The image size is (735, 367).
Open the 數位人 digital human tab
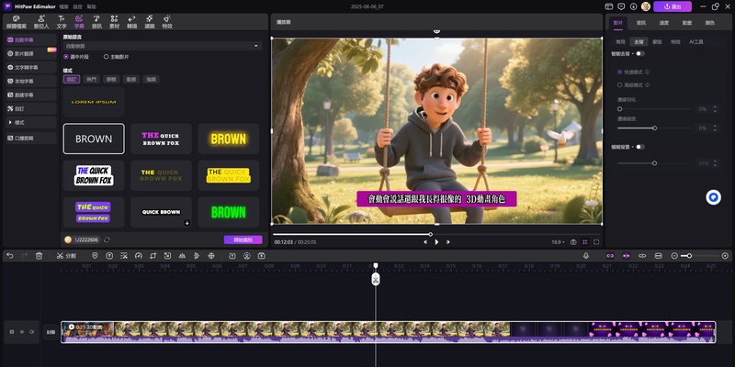41,22
